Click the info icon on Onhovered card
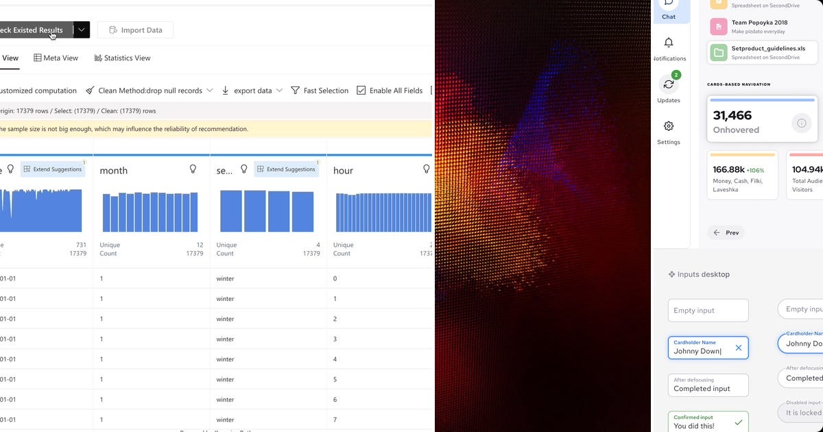Viewport: 823px width, 432px height. coord(802,123)
